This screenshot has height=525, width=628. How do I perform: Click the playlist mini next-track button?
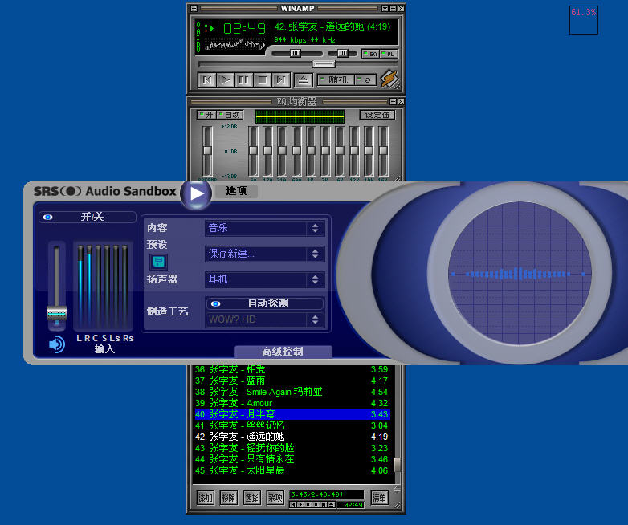(x=324, y=505)
